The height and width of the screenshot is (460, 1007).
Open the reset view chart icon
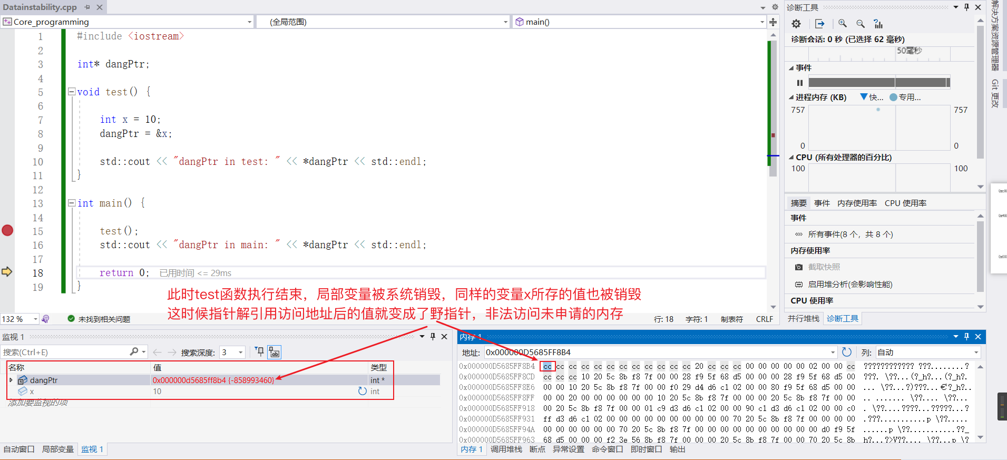(878, 24)
